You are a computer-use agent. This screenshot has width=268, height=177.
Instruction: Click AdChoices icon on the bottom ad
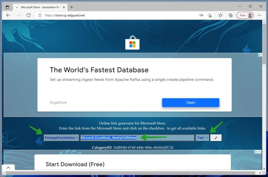[256, 152]
